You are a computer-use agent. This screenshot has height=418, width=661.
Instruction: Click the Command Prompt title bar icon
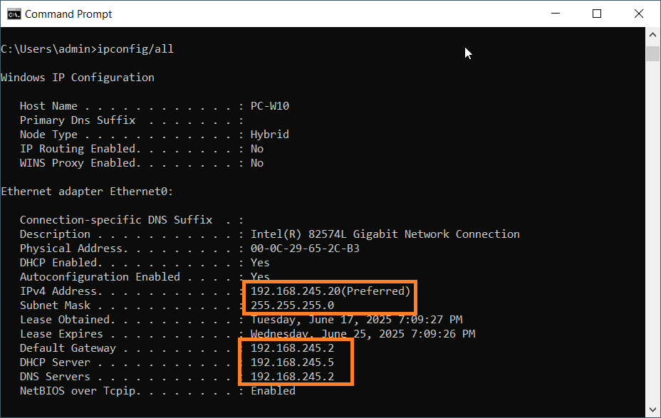tap(13, 14)
